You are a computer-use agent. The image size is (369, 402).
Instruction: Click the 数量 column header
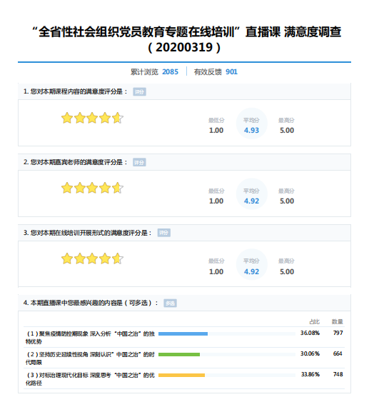[x=337, y=321]
